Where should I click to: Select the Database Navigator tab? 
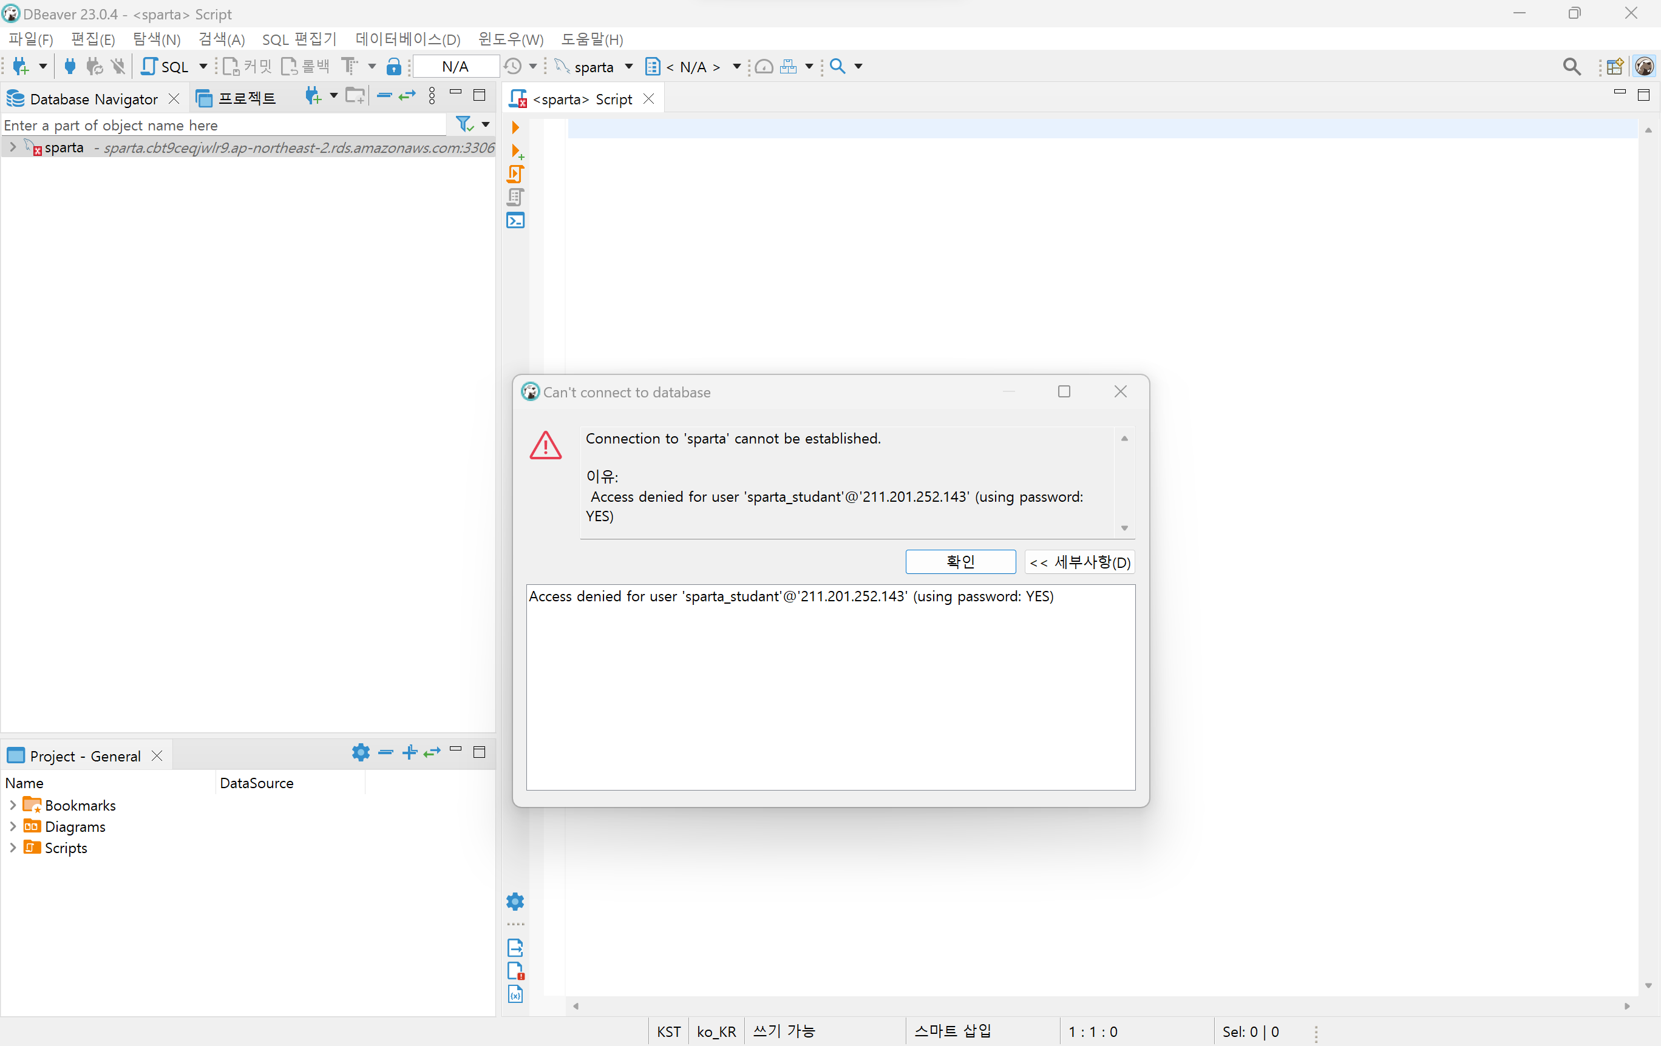click(x=94, y=99)
